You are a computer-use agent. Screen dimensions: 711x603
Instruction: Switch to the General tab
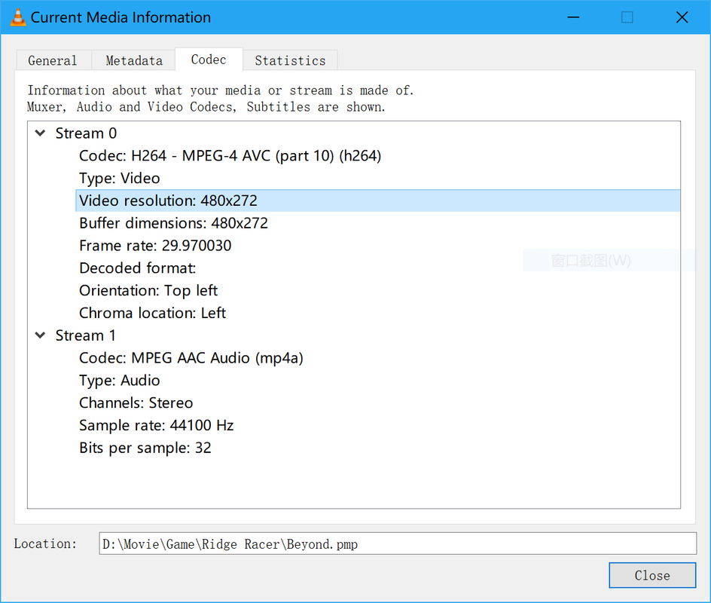coord(53,60)
